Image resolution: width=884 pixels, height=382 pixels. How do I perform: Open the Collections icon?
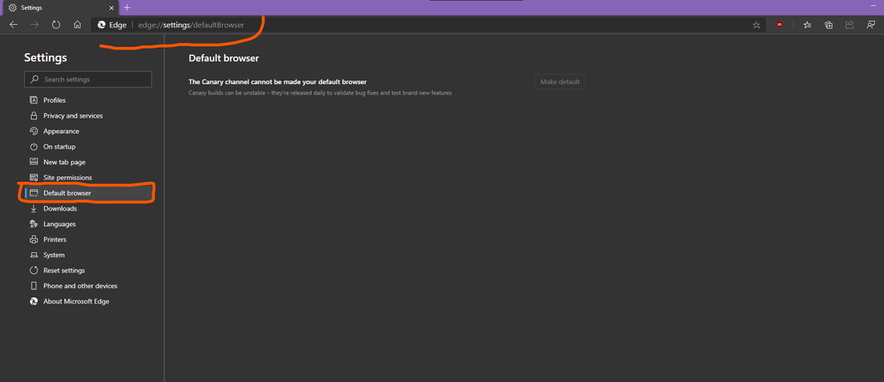[x=829, y=25]
